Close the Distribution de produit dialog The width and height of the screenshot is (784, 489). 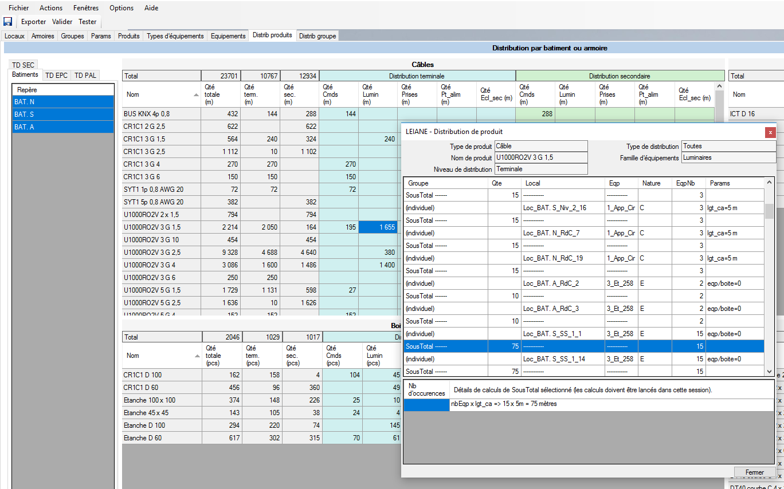770,132
